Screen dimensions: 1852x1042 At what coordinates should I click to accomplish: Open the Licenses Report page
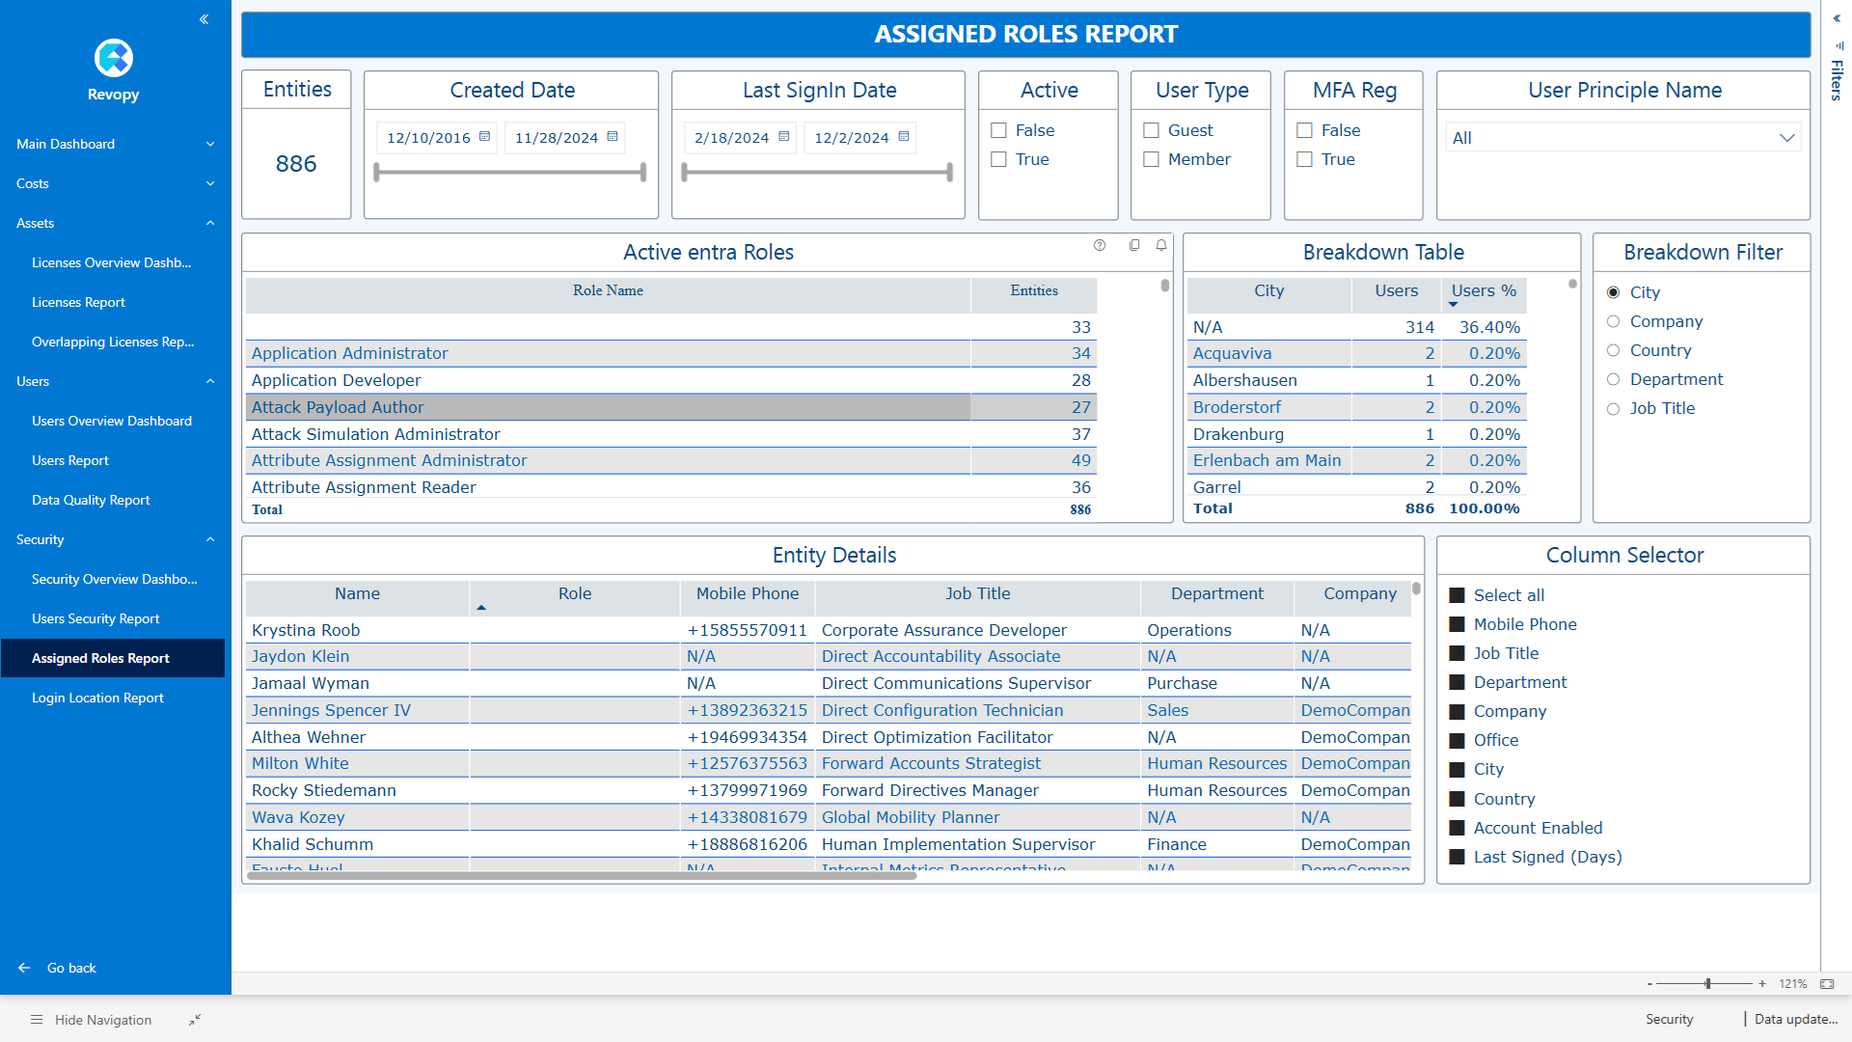pos(78,302)
